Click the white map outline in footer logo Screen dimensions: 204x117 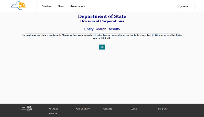(x=24, y=108)
